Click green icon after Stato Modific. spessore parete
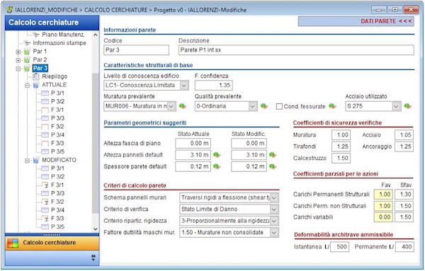 coord(273,166)
